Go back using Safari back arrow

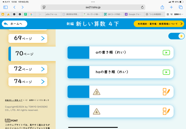[14, 7]
